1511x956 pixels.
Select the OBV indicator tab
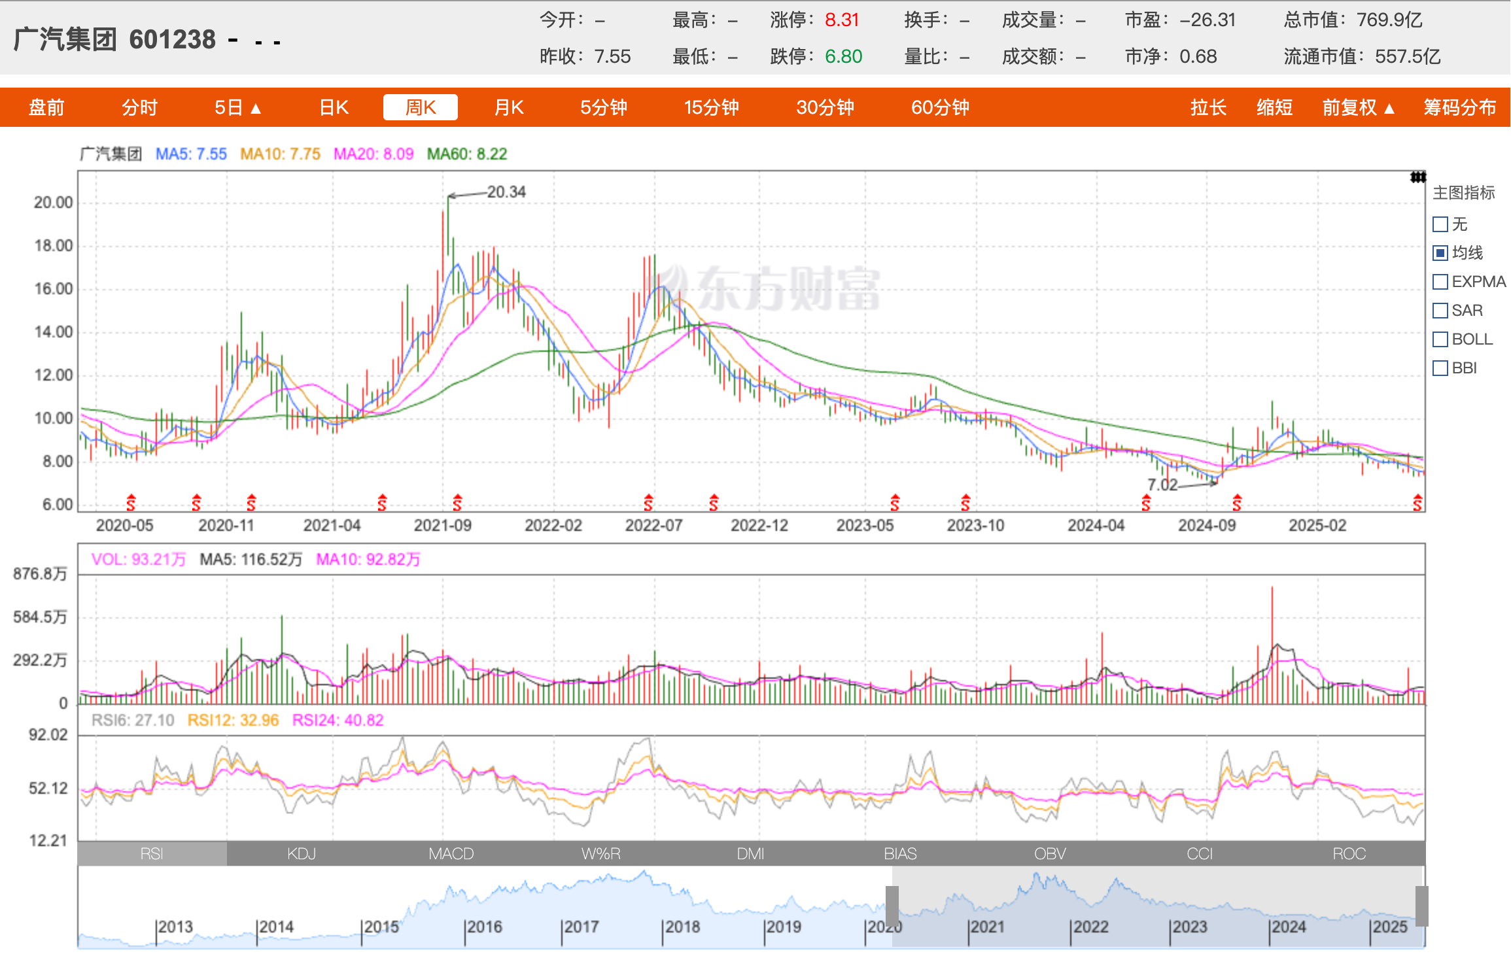[1050, 853]
